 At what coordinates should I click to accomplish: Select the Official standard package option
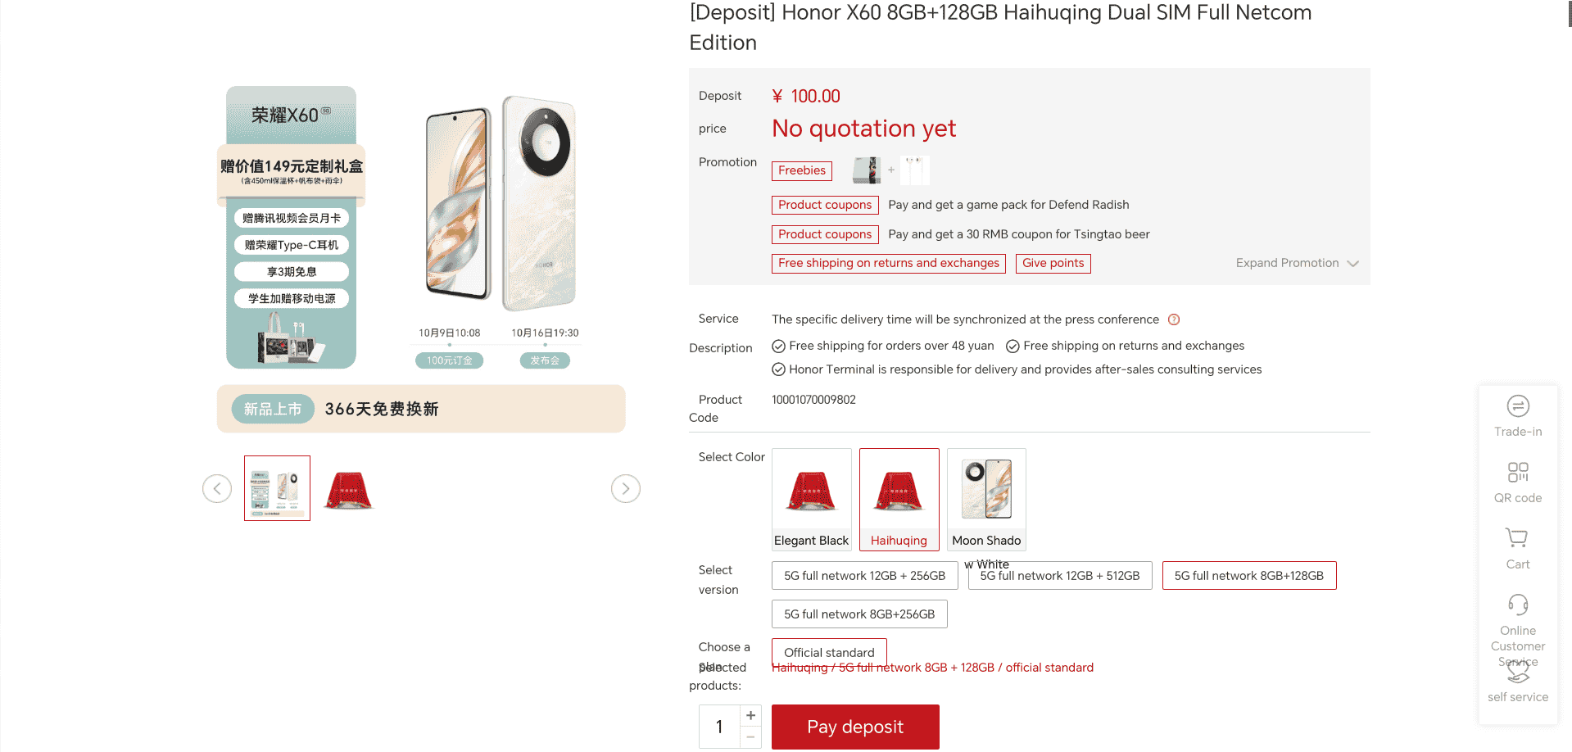[828, 652]
